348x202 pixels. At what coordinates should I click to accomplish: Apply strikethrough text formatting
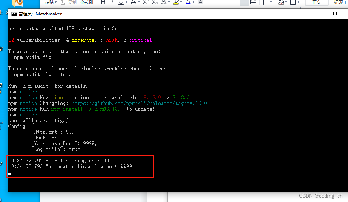pyautogui.click(x=134, y=2)
